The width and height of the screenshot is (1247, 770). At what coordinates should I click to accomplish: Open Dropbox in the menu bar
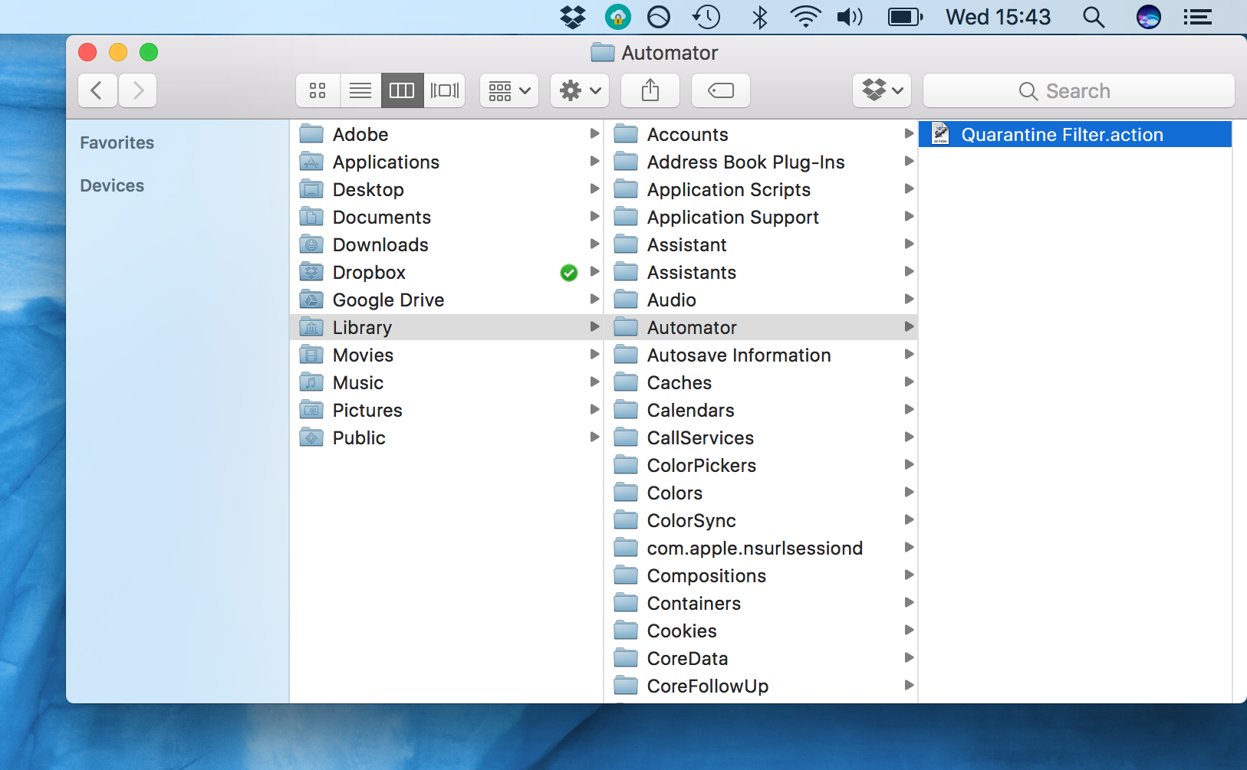point(573,17)
